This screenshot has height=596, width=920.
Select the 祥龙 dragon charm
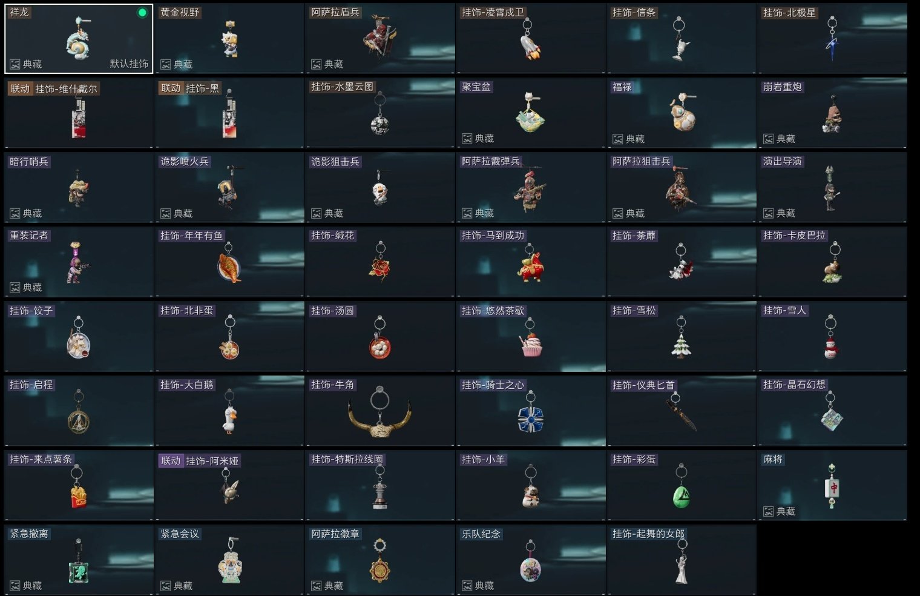coord(79,39)
